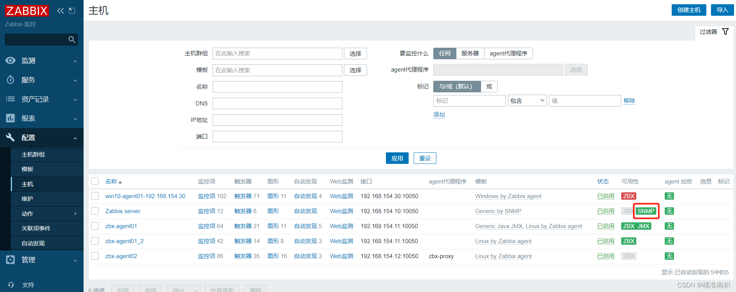Click green ZBX badge for zbx-agent01
This screenshot has width=736, height=292.
tap(629, 226)
